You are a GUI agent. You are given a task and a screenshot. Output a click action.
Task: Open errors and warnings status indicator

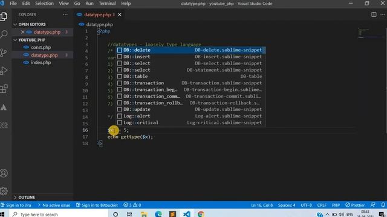(x=132, y=205)
